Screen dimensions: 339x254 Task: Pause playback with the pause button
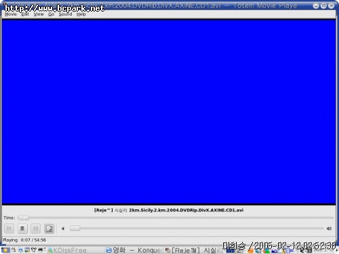pos(22,229)
